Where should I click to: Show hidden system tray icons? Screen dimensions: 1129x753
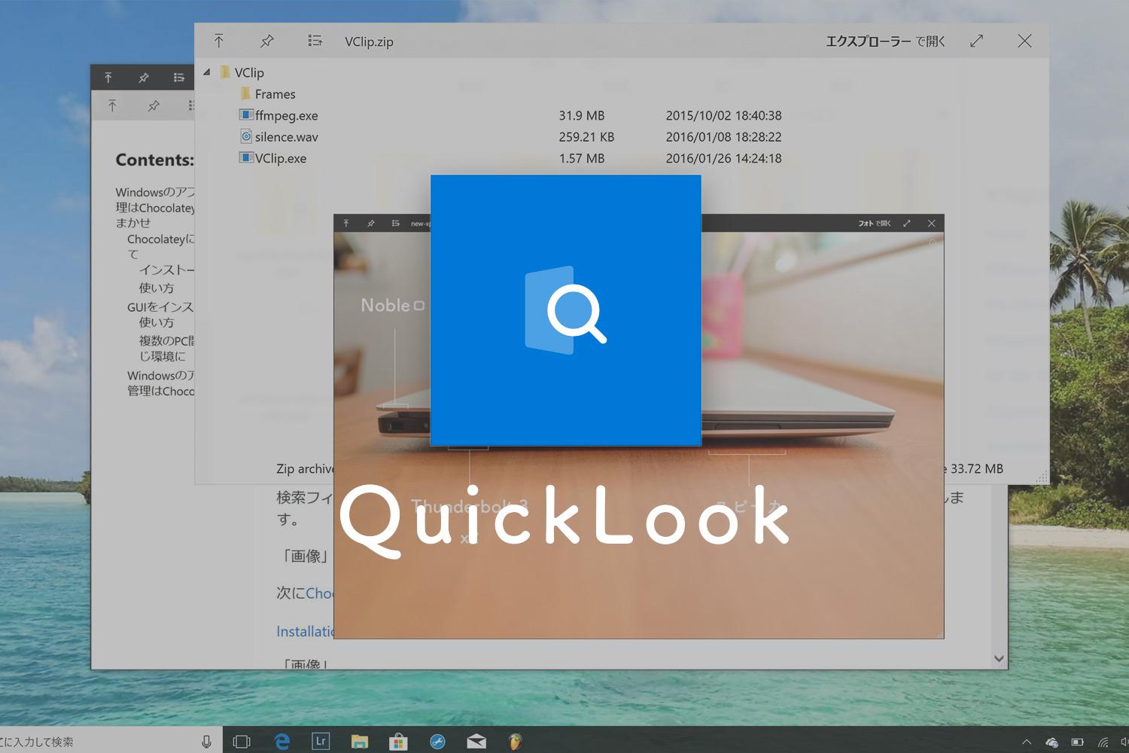click(1026, 742)
